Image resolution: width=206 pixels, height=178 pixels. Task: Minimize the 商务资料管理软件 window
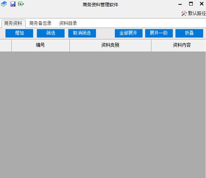[180, 4]
